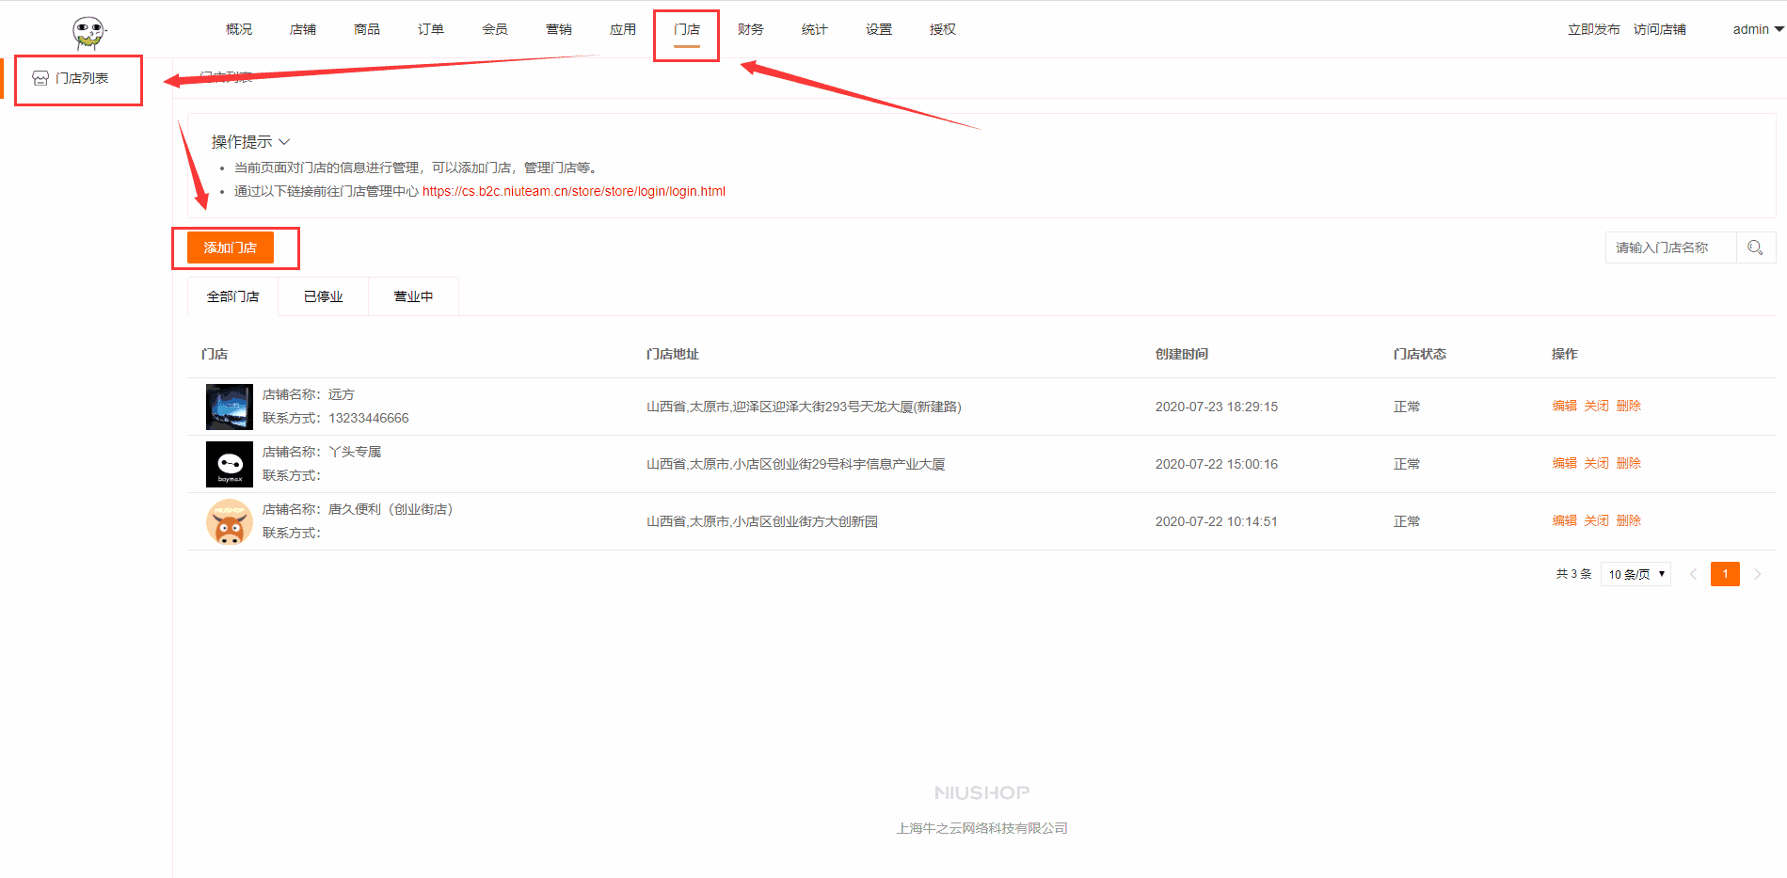This screenshot has width=1787, height=878.
Task: Select phone number 13233446666
Action: [x=368, y=418]
